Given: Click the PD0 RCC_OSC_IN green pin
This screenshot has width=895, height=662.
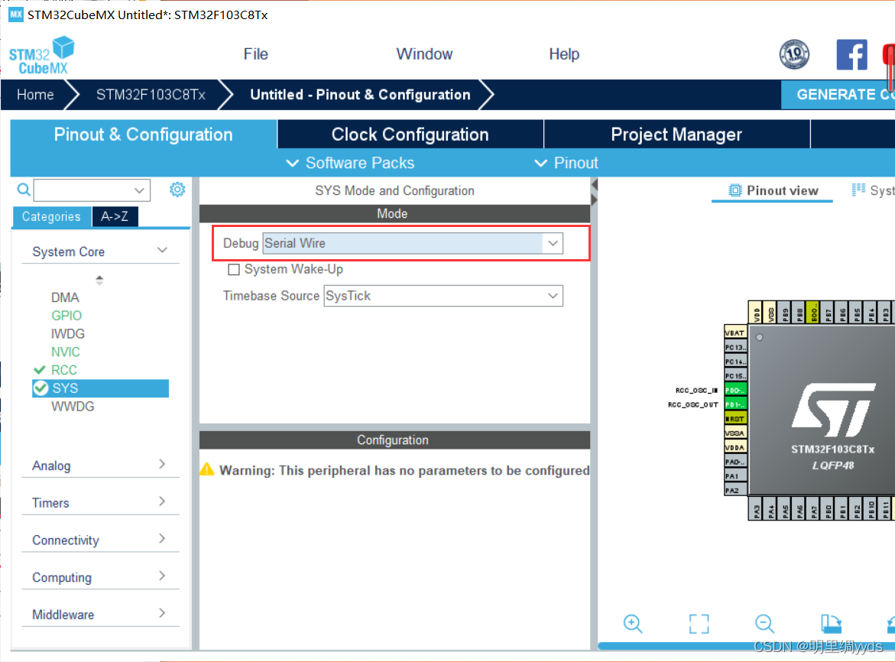Looking at the screenshot, I should point(735,391).
